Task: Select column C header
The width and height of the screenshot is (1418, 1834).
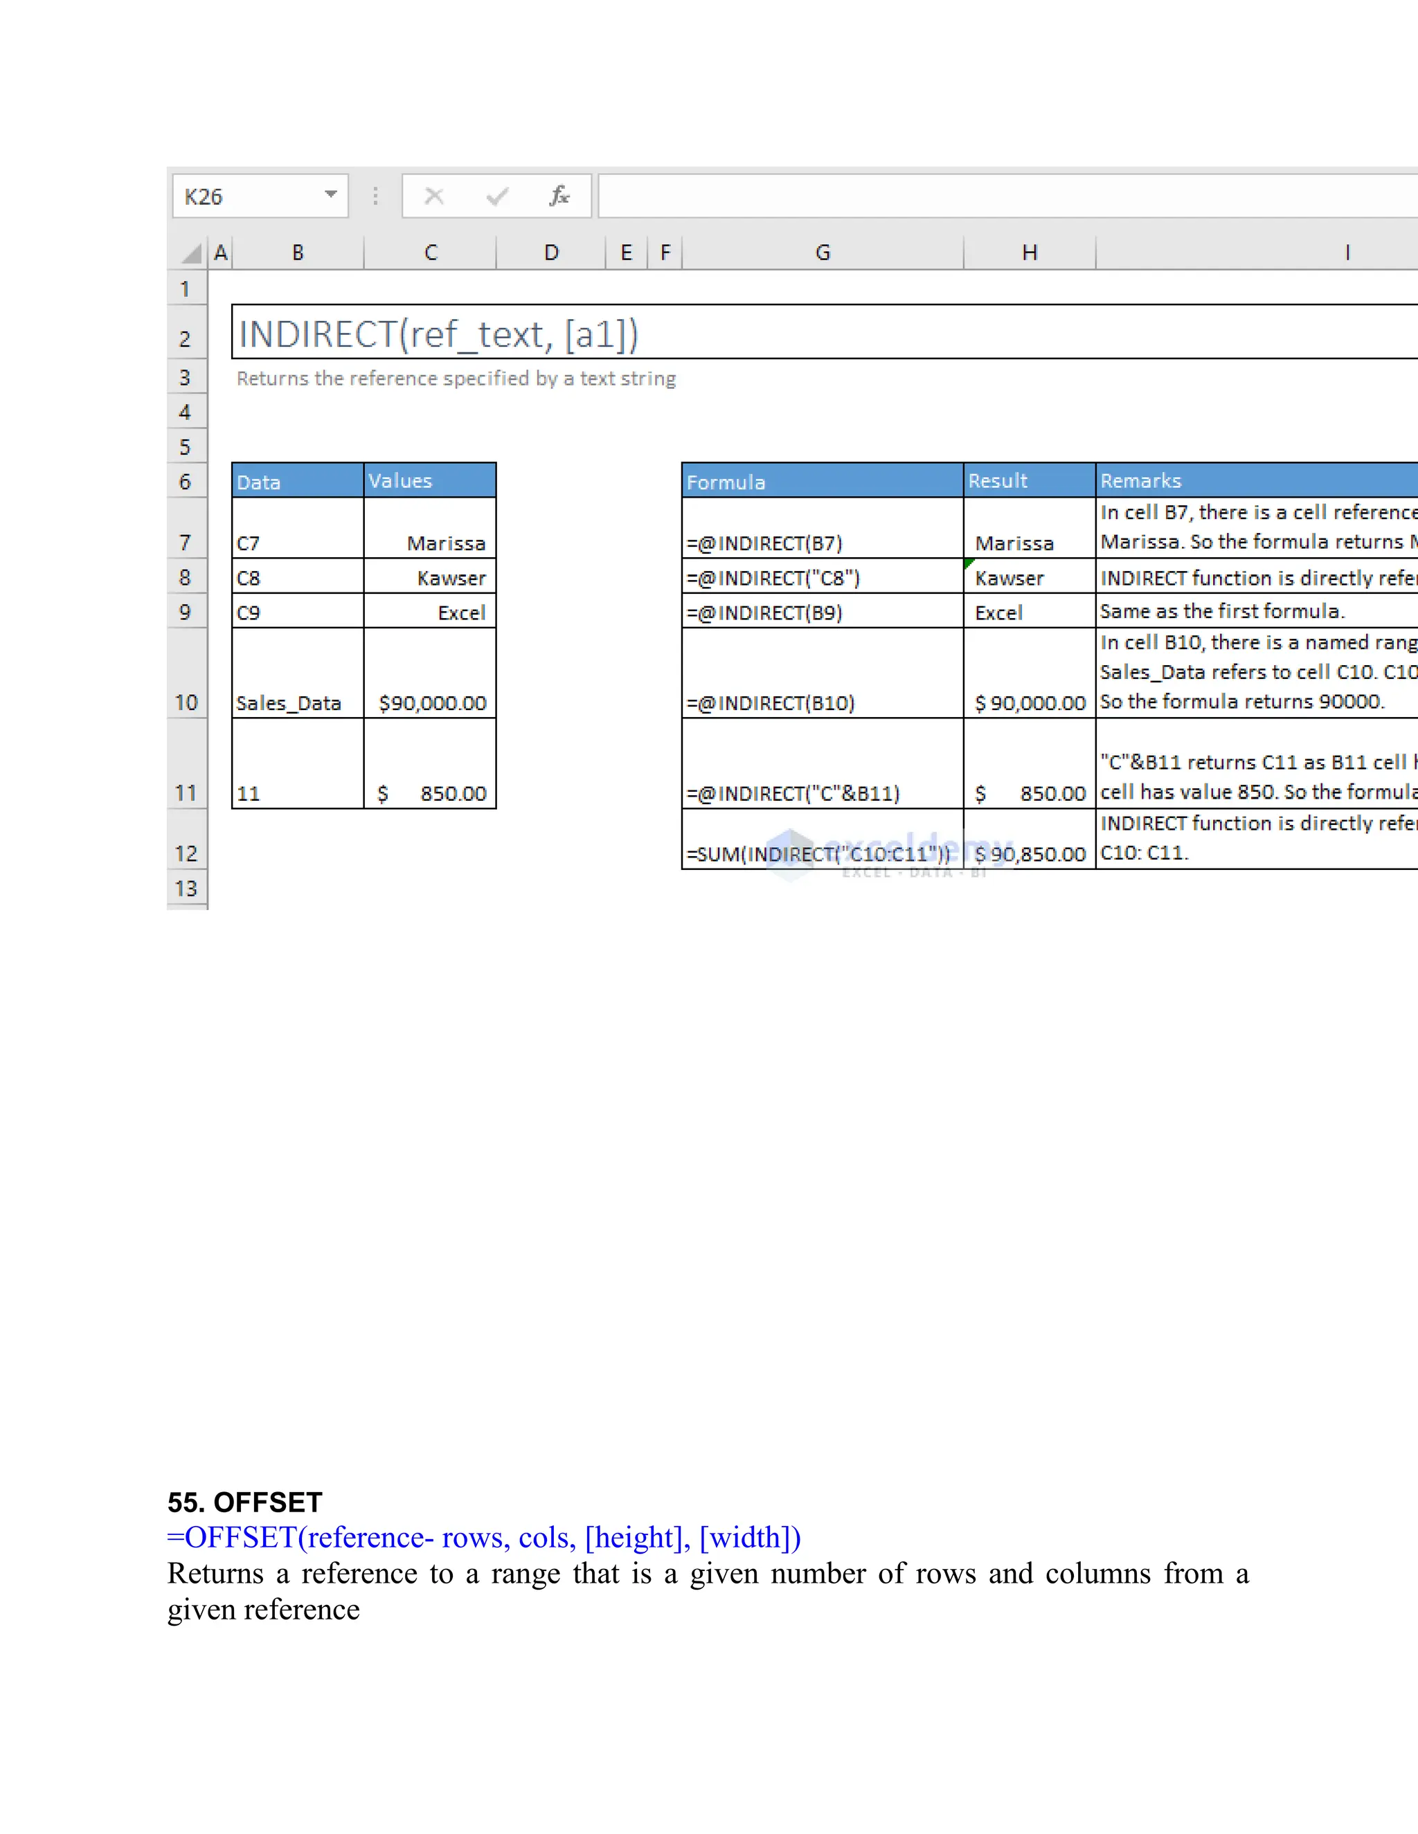Action: pyautogui.click(x=430, y=253)
